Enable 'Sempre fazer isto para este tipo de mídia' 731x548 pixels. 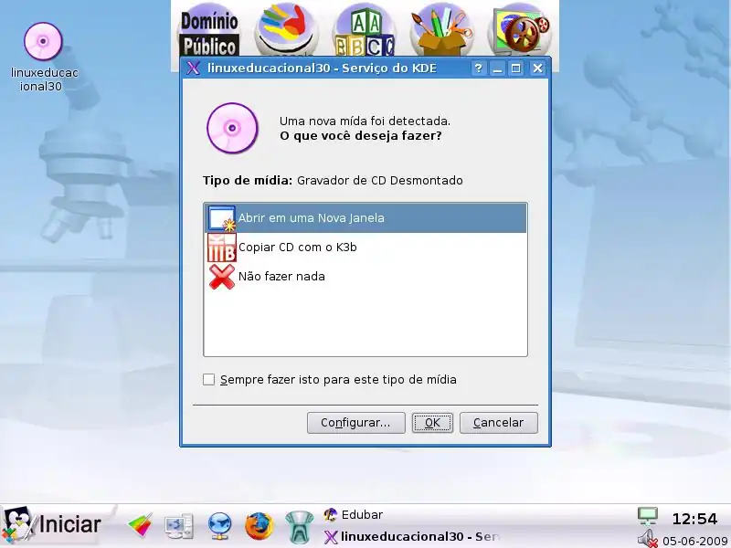point(209,380)
